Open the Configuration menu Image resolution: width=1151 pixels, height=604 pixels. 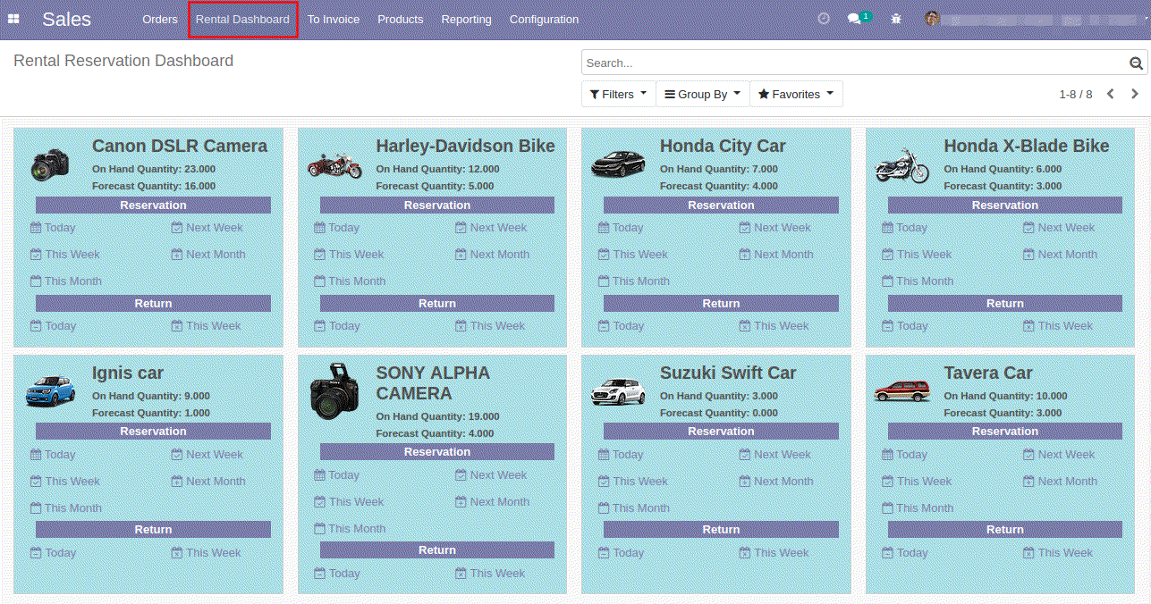tap(544, 19)
